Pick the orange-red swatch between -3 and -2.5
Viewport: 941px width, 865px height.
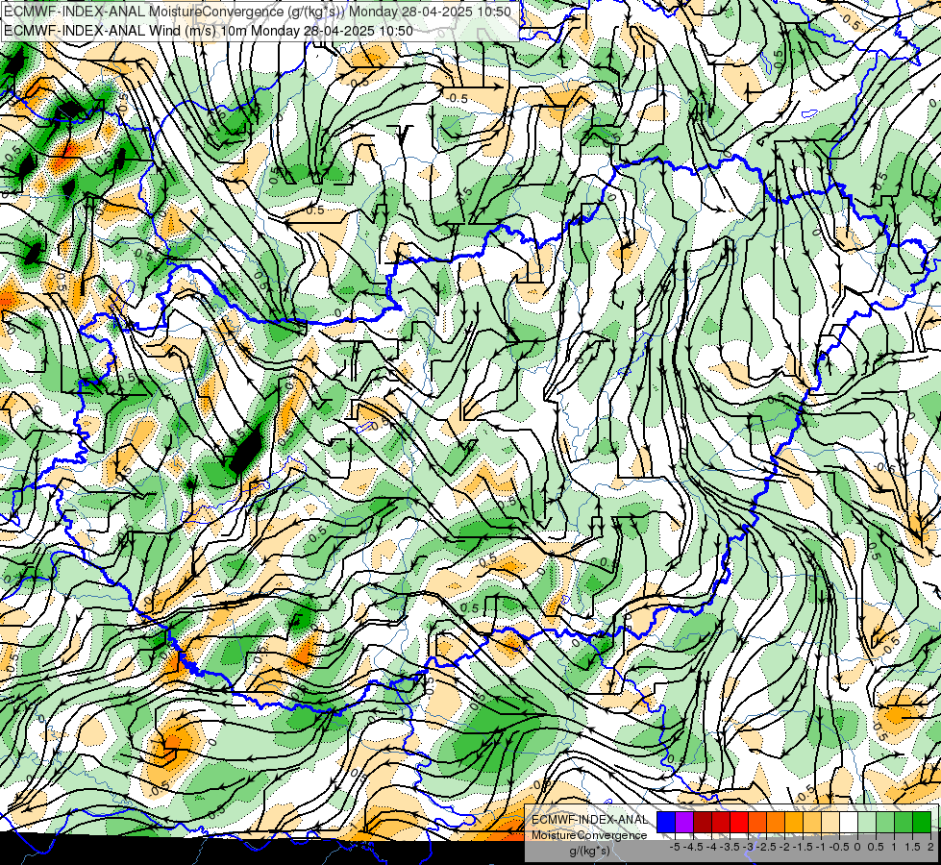point(757,823)
